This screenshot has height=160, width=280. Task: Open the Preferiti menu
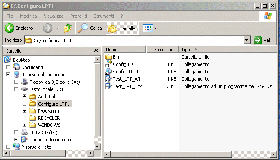pyautogui.click(x=78, y=16)
